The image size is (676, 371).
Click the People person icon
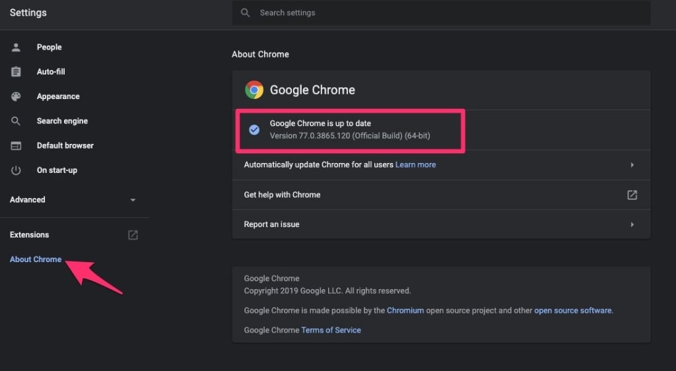[16, 48]
